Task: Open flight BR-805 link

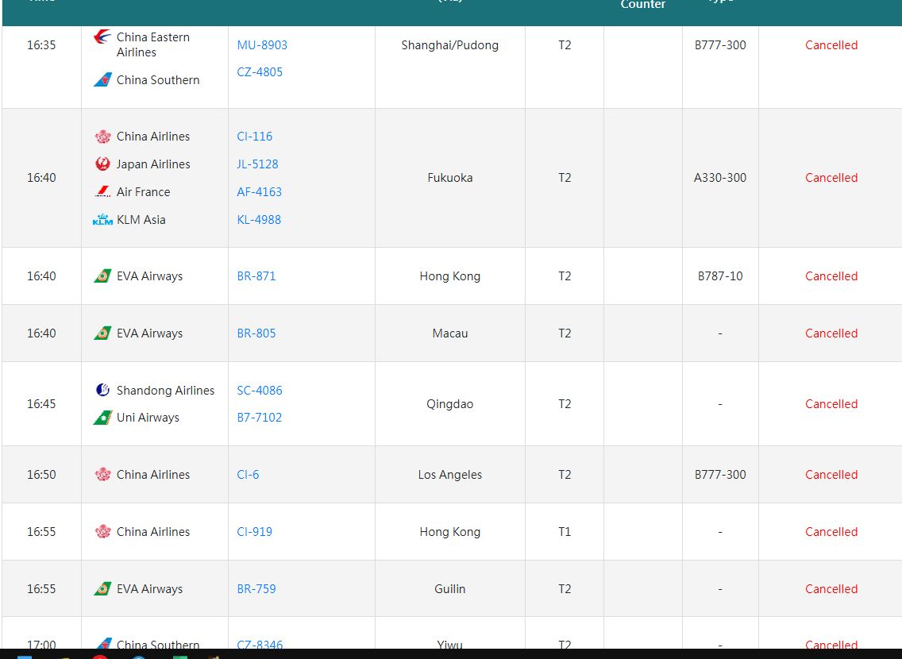Action: tap(256, 333)
